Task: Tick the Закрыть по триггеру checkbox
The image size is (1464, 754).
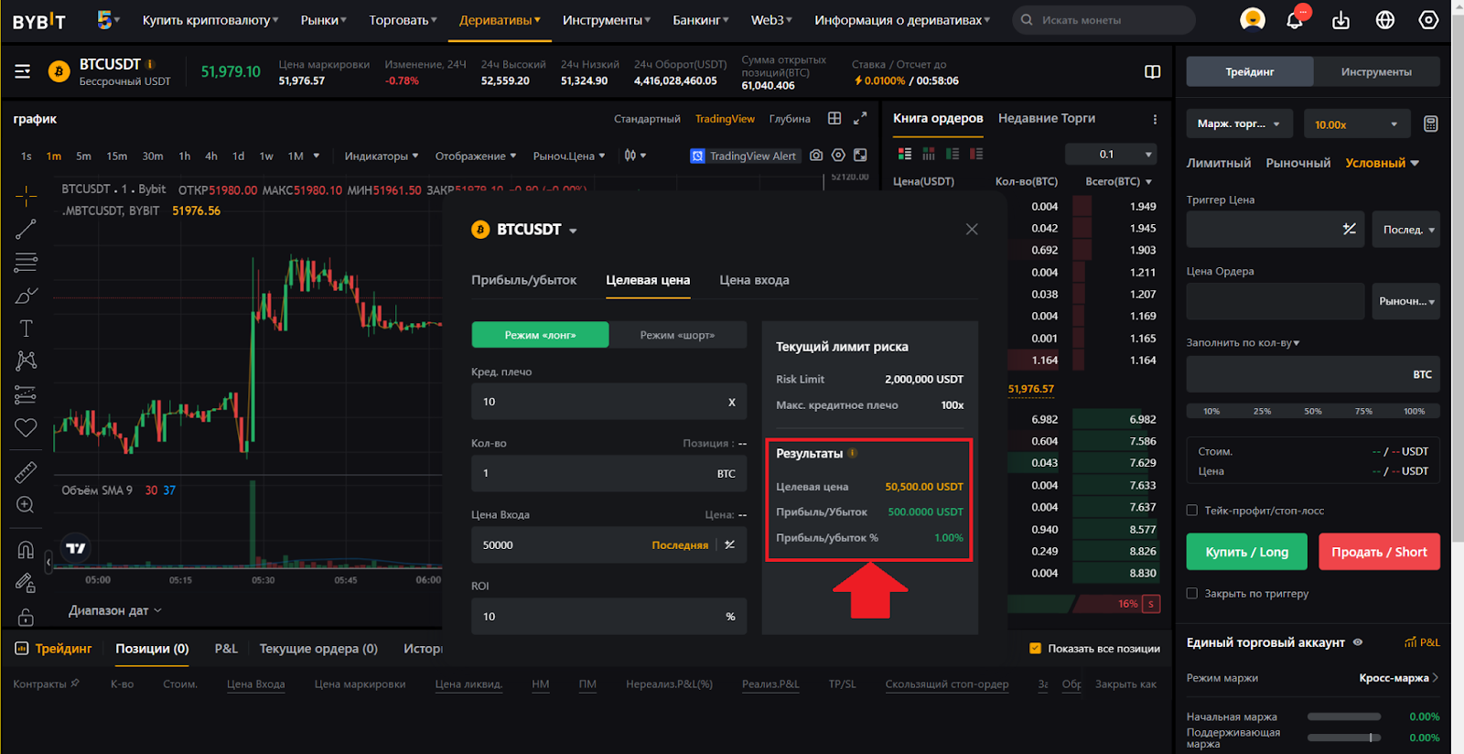Action: click(x=1192, y=593)
